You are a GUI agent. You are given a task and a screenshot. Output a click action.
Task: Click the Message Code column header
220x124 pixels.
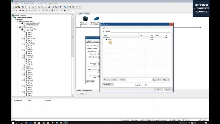point(20,100)
